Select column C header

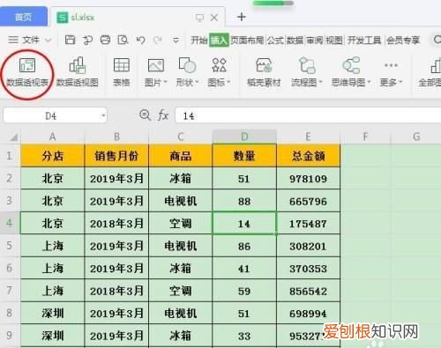click(x=181, y=137)
